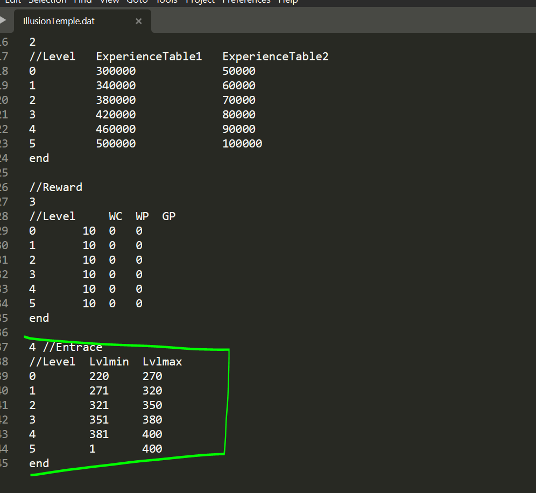Screen dimensions: 536x493
Task: Open the Preferences menu
Action: click(246, 1)
